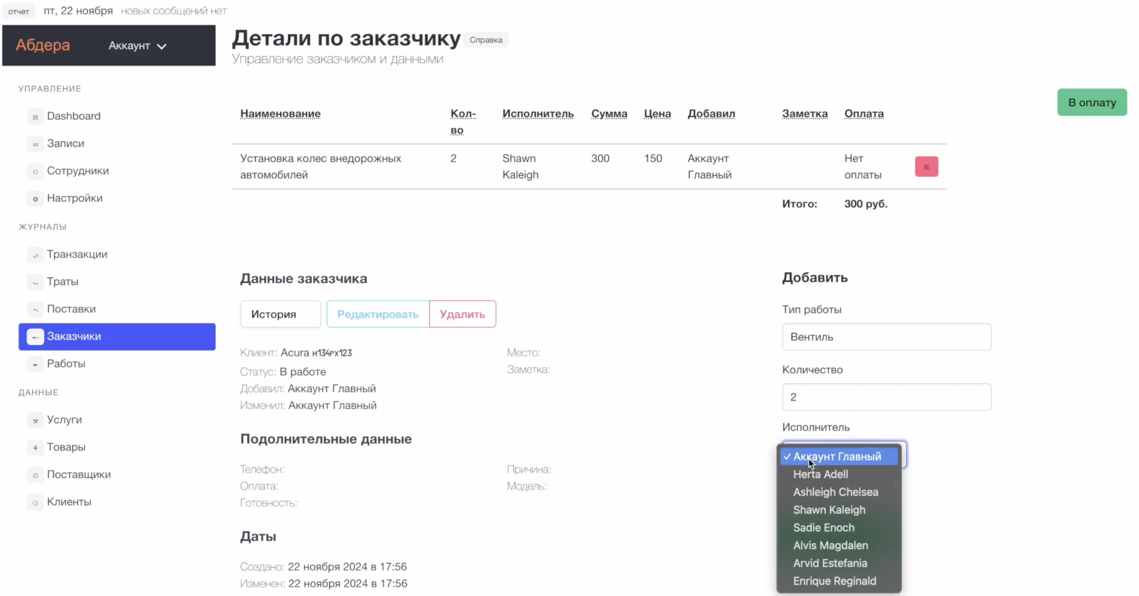This screenshot has width=1139, height=596.
Task: Click новых сообщений нет status text
Action: [173, 11]
